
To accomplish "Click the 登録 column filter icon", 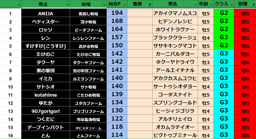I will [149, 5].
